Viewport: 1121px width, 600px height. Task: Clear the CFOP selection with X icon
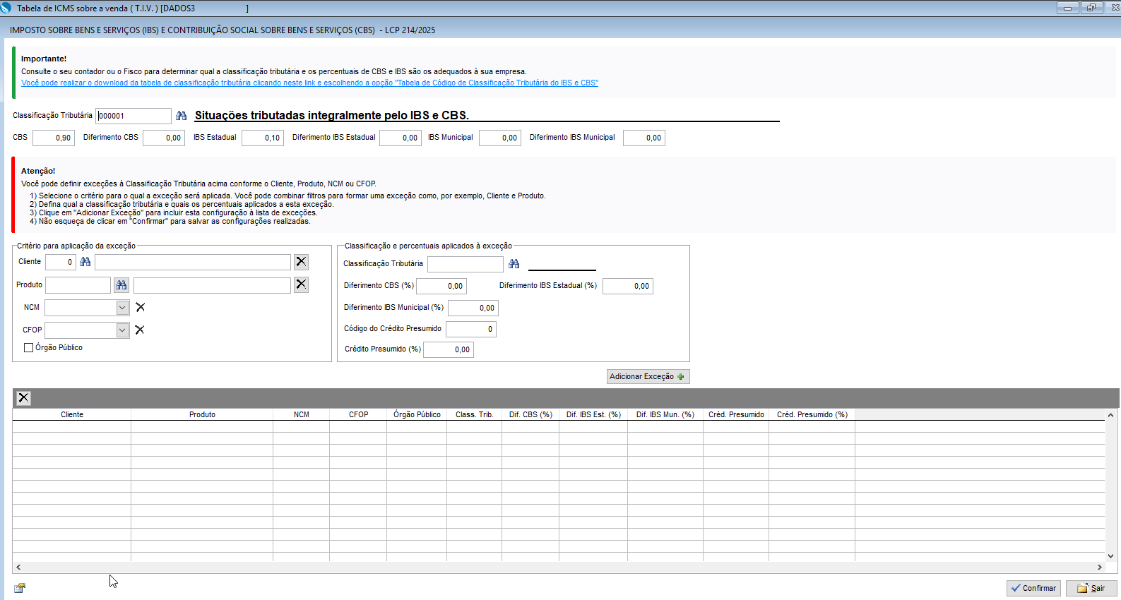pyautogui.click(x=140, y=330)
